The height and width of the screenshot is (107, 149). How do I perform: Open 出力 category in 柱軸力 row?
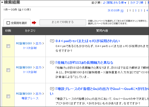(x=38, y=68)
